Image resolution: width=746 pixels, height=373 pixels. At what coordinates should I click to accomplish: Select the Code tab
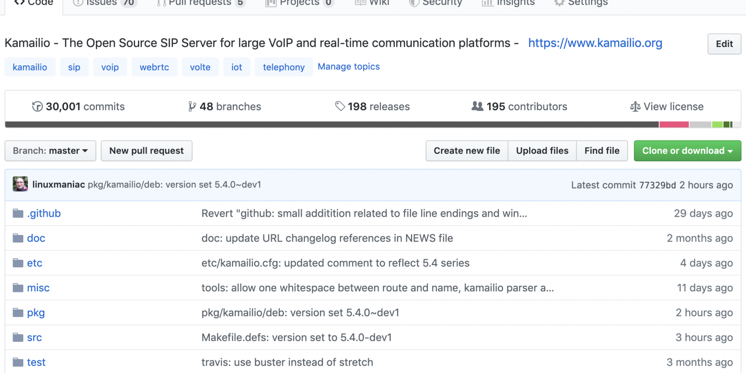34,3
